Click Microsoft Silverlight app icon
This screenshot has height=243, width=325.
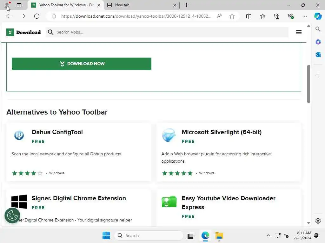point(169,135)
